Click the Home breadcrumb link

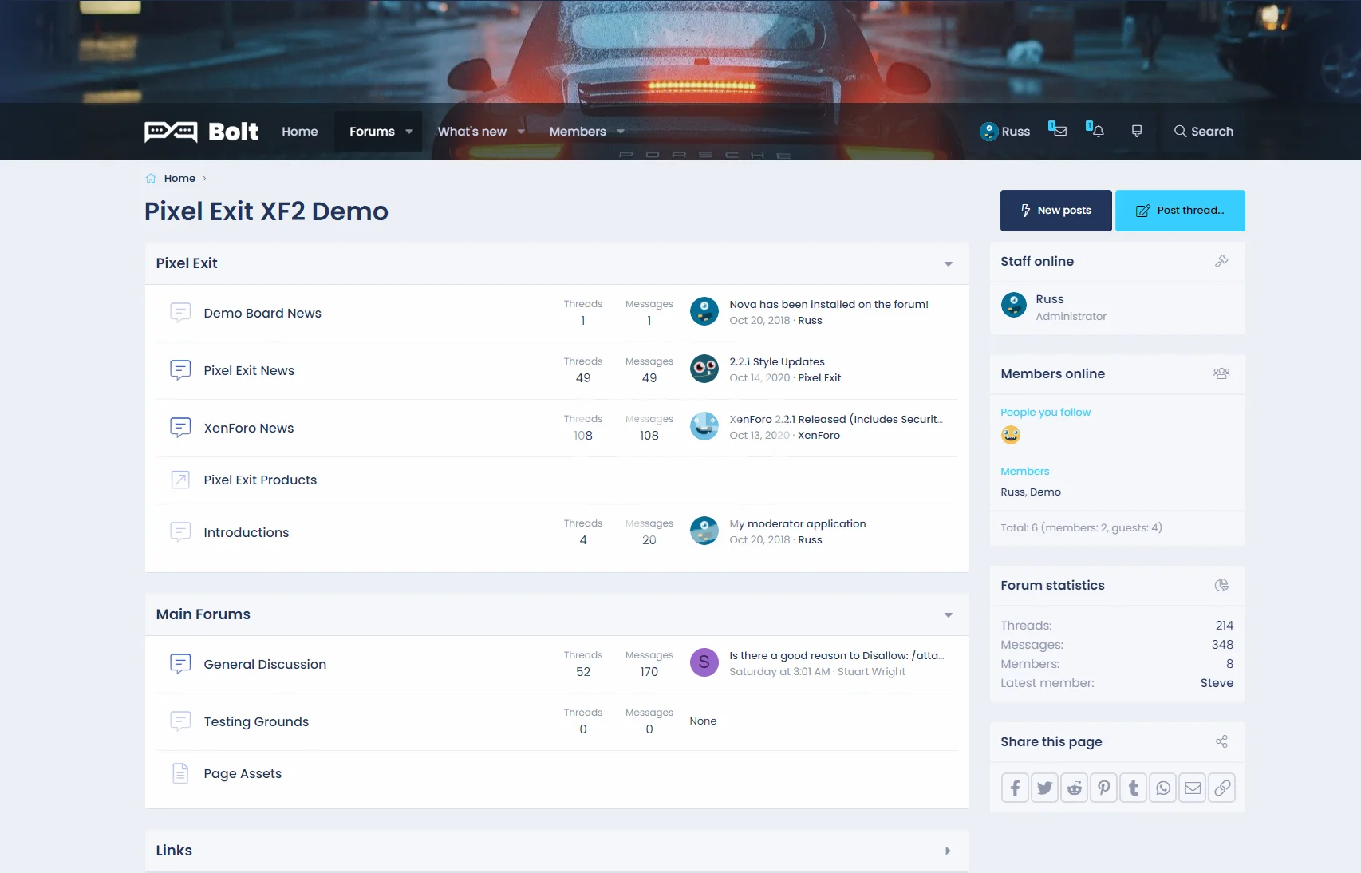[179, 179]
